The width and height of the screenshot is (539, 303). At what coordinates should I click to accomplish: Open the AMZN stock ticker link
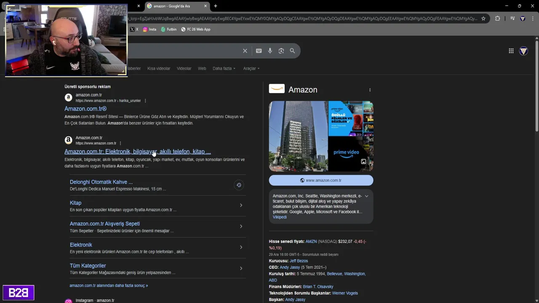point(311,242)
